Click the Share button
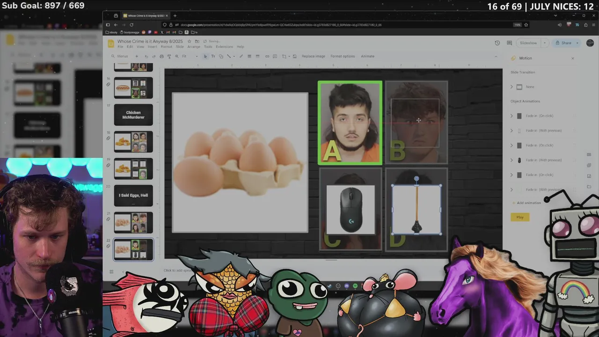The image size is (599, 337). coord(563,43)
